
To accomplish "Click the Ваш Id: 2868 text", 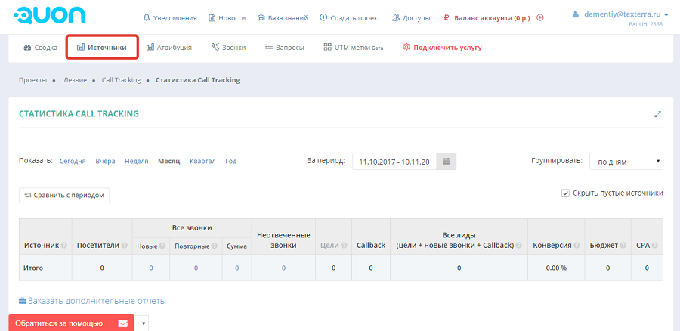I will coord(646,25).
